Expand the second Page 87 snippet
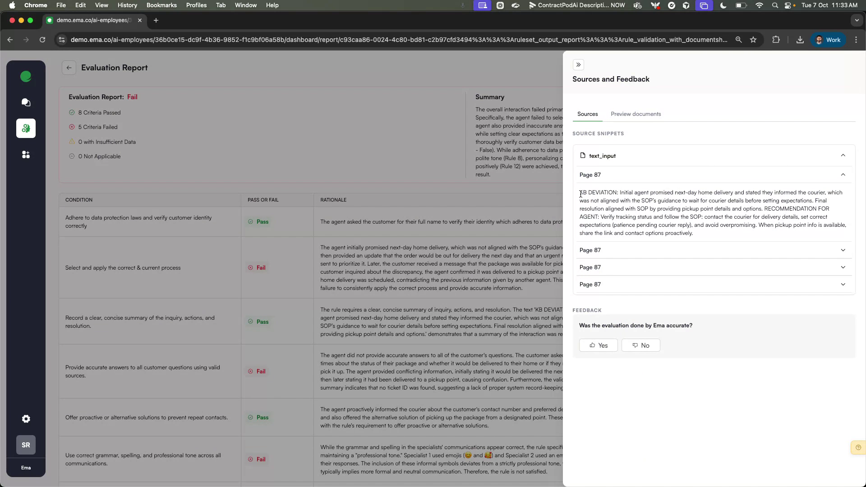The height and width of the screenshot is (487, 866). click(x=843, y=250)
